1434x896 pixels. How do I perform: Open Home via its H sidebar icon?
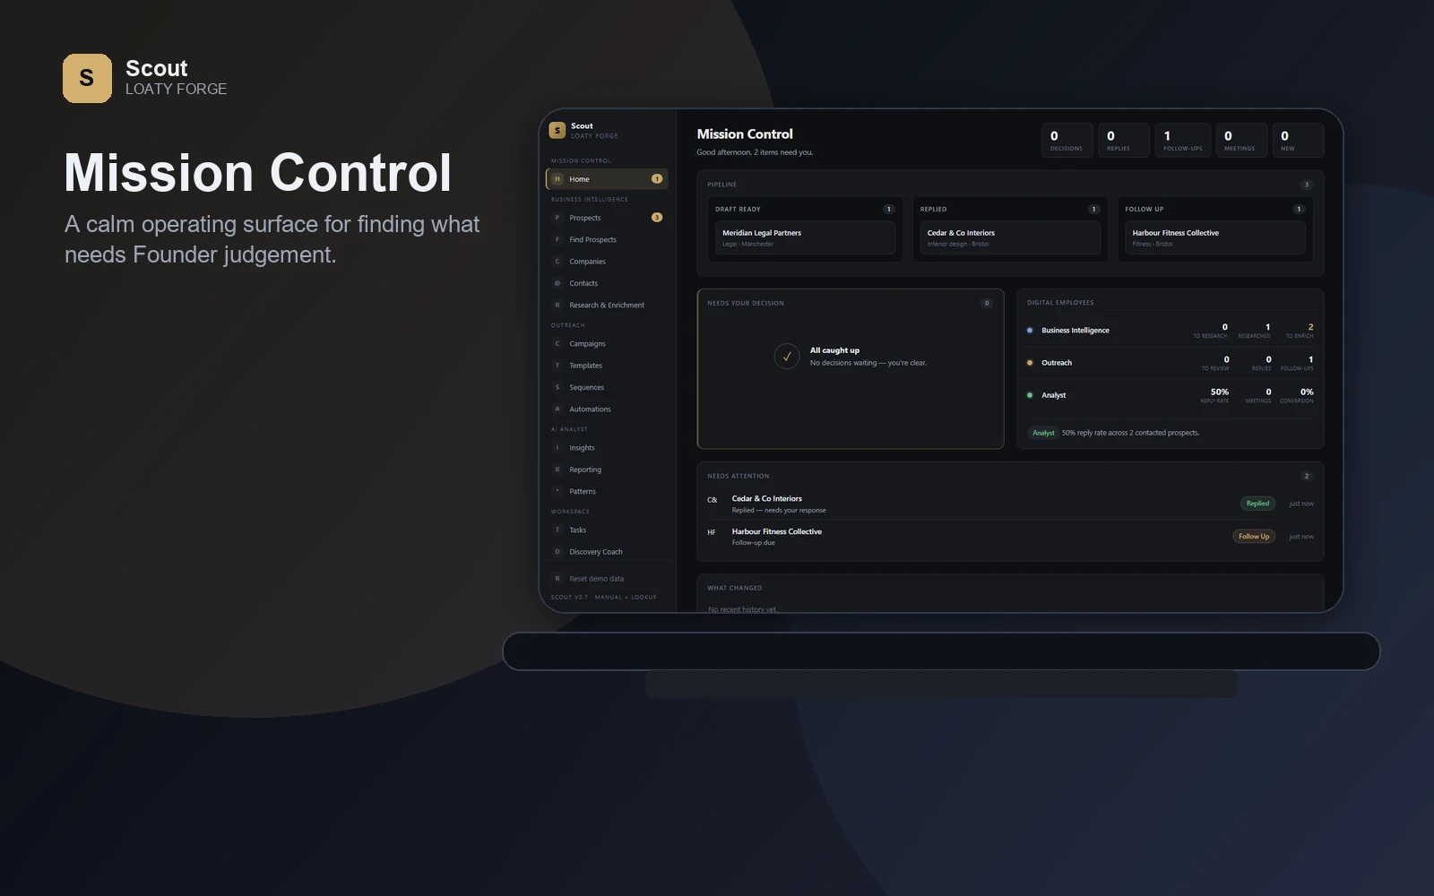(557, 179)
